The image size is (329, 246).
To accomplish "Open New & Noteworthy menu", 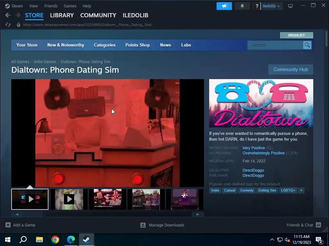I will pos(66,45).
